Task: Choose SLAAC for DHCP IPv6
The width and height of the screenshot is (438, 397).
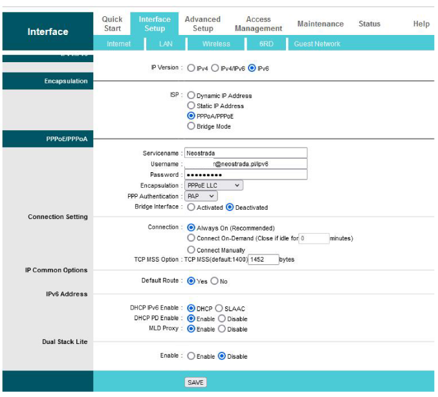Action: click(x=219, y=308)
